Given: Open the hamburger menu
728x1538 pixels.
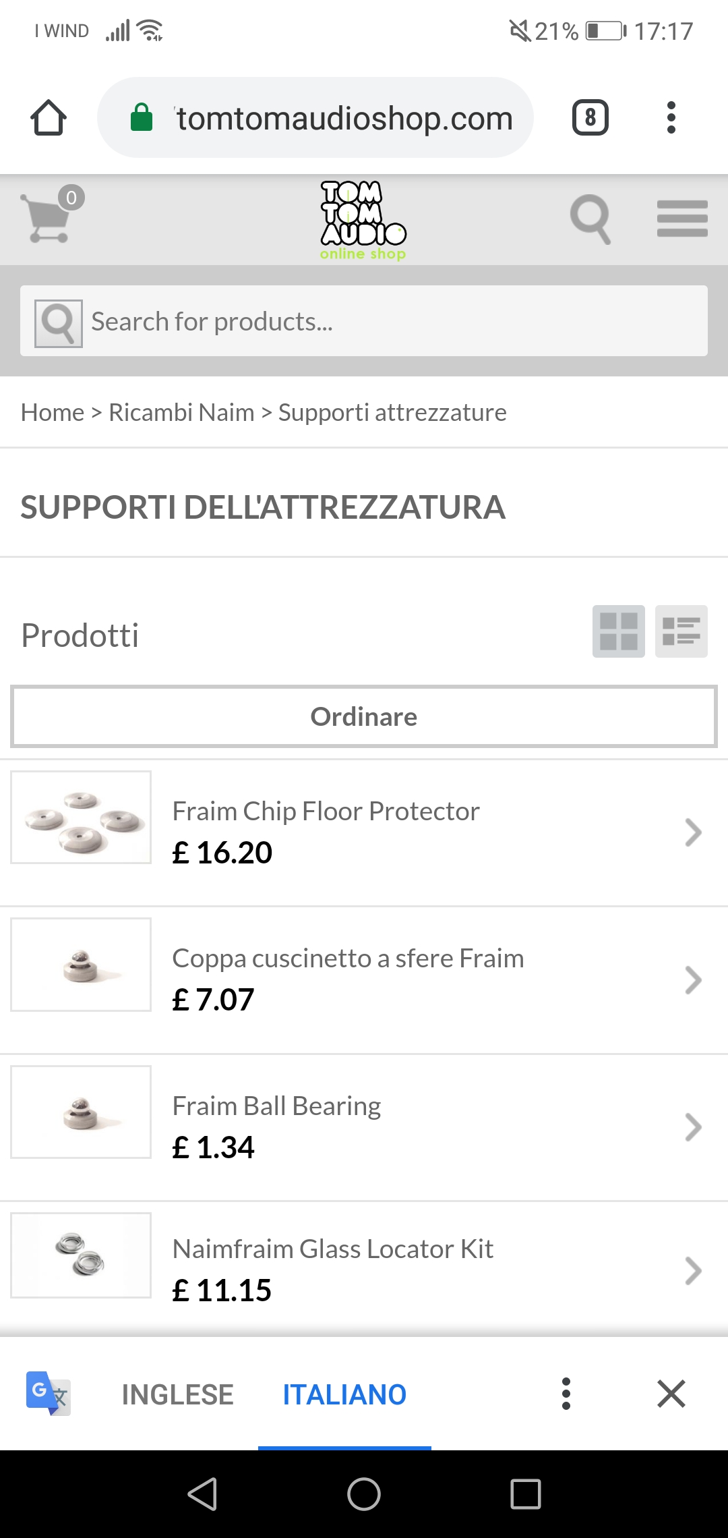Looking at the screenshot, I should pos(682,219).
